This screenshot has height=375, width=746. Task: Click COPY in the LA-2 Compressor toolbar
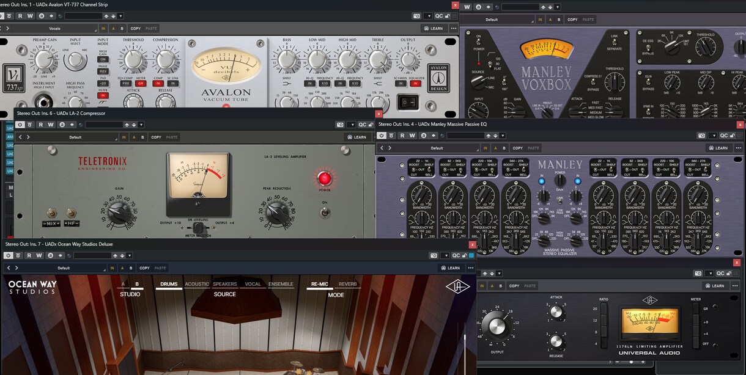point(157,137)
